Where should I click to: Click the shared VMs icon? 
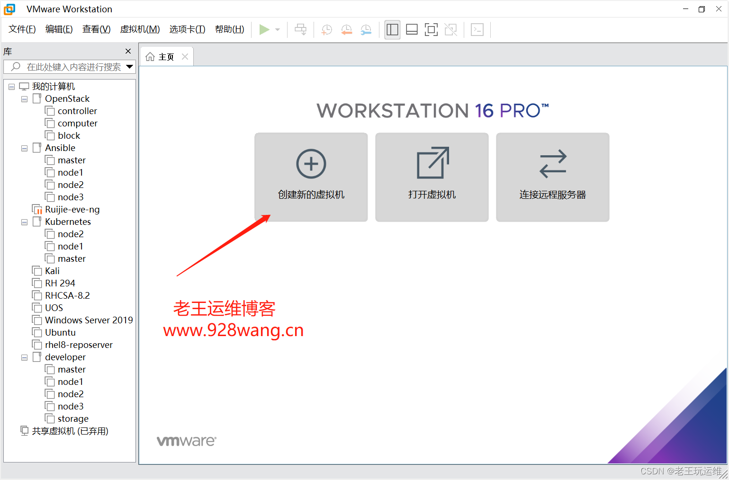click(25, 430)
